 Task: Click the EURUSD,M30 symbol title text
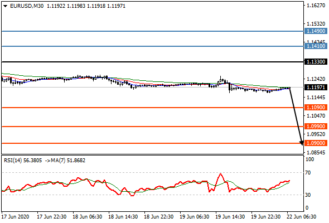pyautogui.click(x=27, y=6)
